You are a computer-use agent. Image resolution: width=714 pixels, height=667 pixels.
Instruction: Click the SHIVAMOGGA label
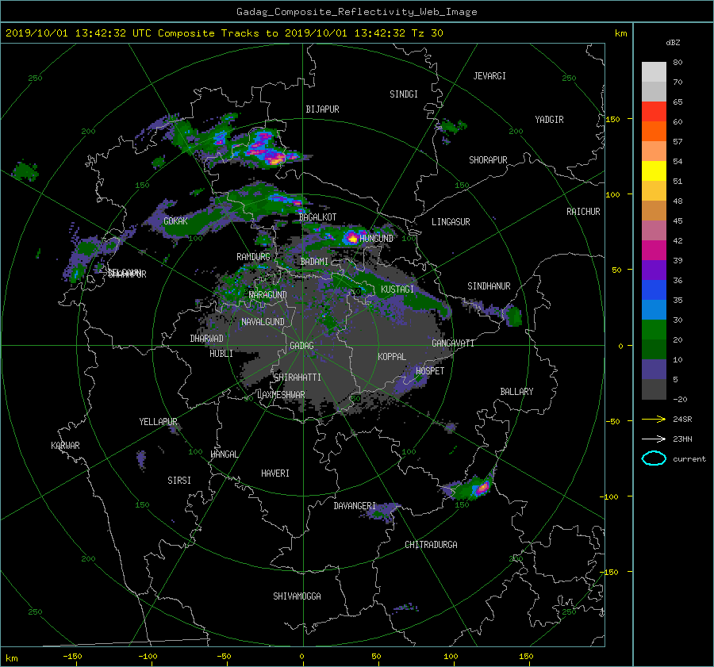[x=297, y=596]
